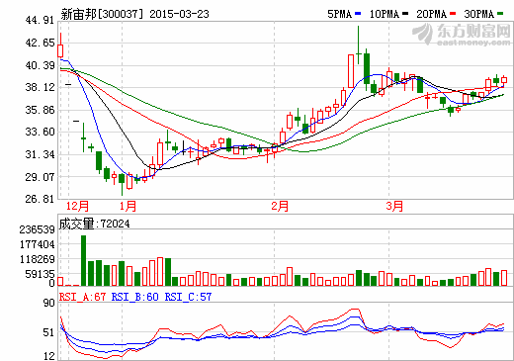This screenshot has width=514, height=361.
Task: Click the 5PMA blue legend swatch
Action: click(x=358, y=14)
